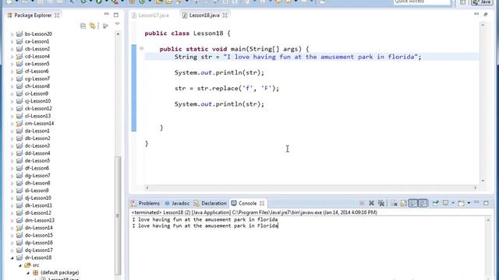
Task: Toggle Show Console on standard output change
Action: pos(413,203)
